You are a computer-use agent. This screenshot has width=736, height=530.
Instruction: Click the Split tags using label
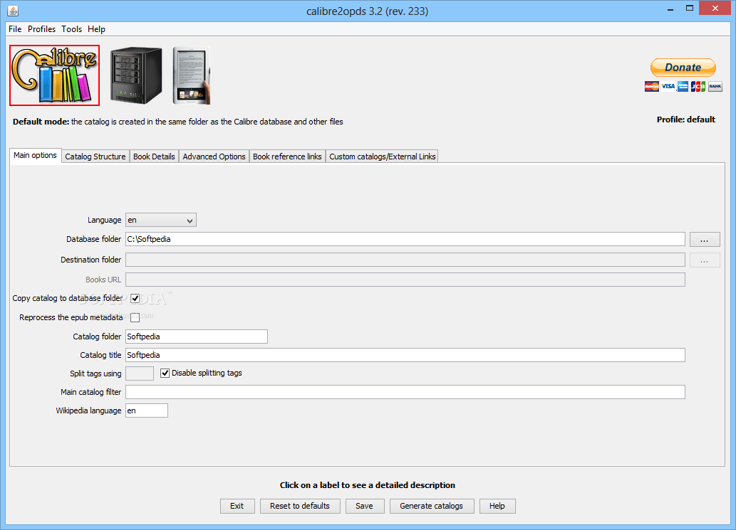click(95, 373)
